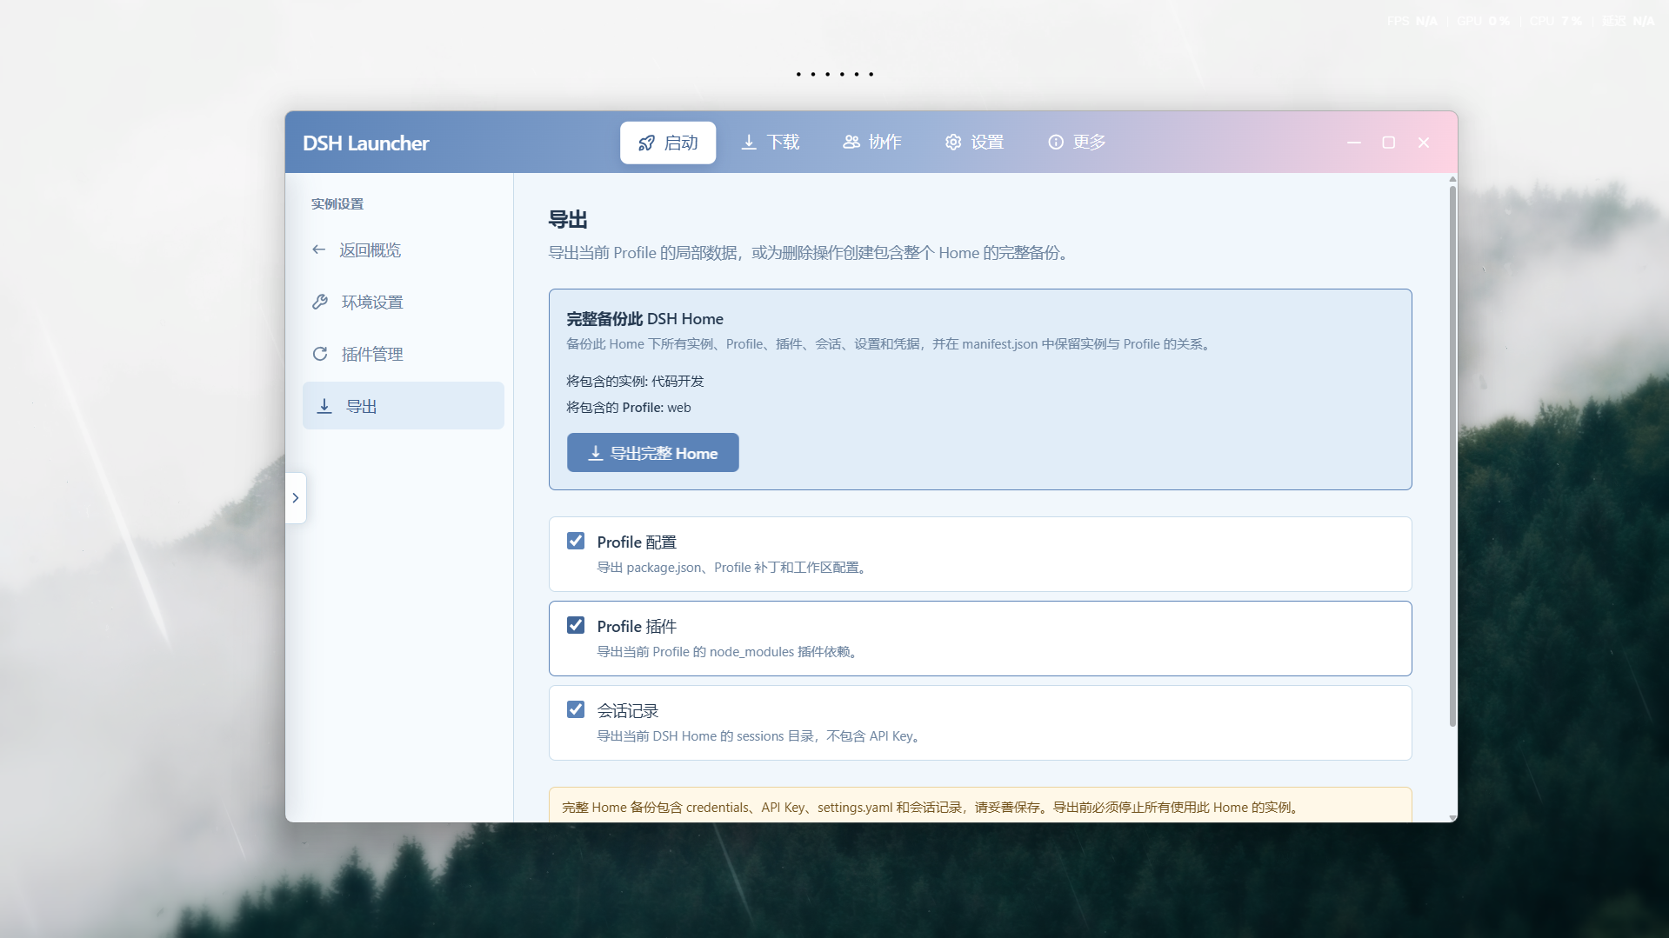Click the download icon in 导出完整 Home button
Image resolution: width=1669 pixels, height=938 pixels.
(x=596, y=453)
